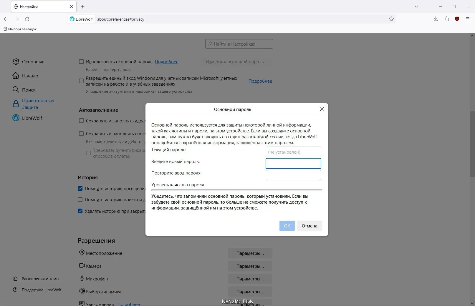Toggle Помнить историю посещений checkbox
This screenshot has width=475, height=306.
80,188
